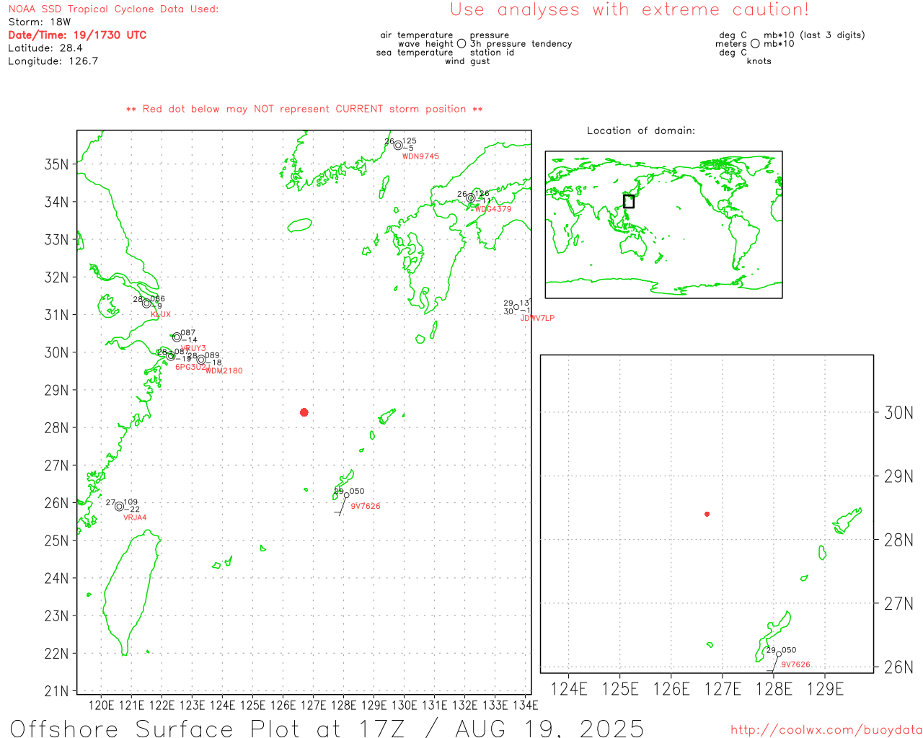Click the 'knots' legend text

coord(759,61)
